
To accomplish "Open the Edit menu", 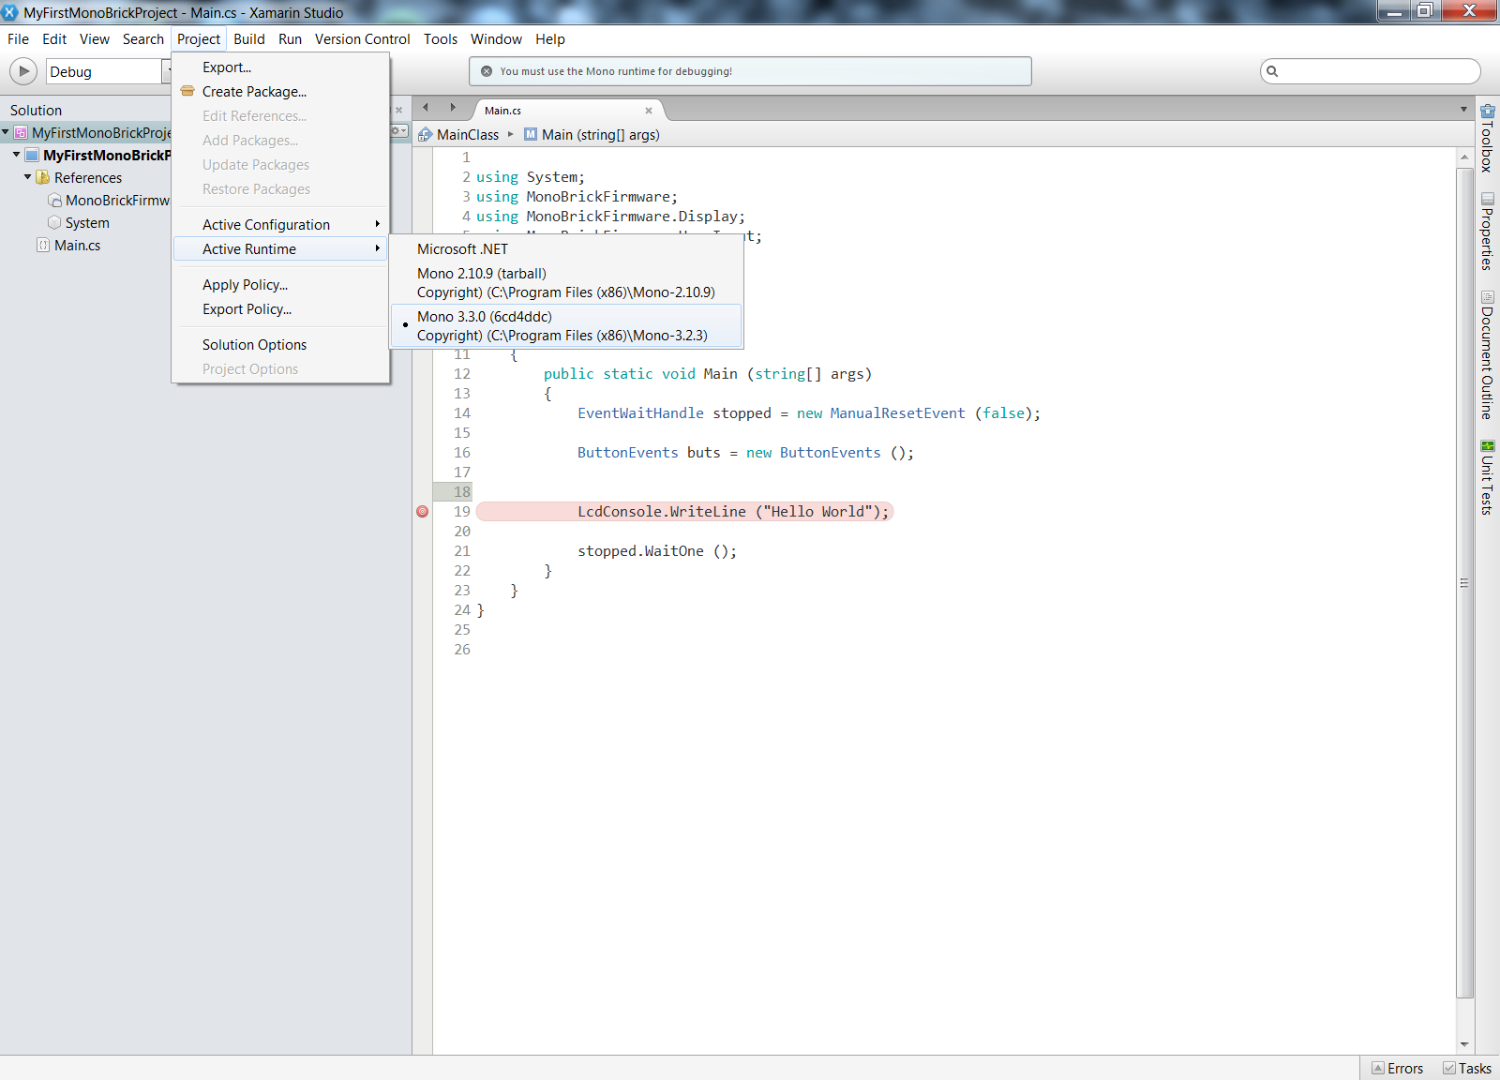I will pyautogui.click(x=54, y=39).
